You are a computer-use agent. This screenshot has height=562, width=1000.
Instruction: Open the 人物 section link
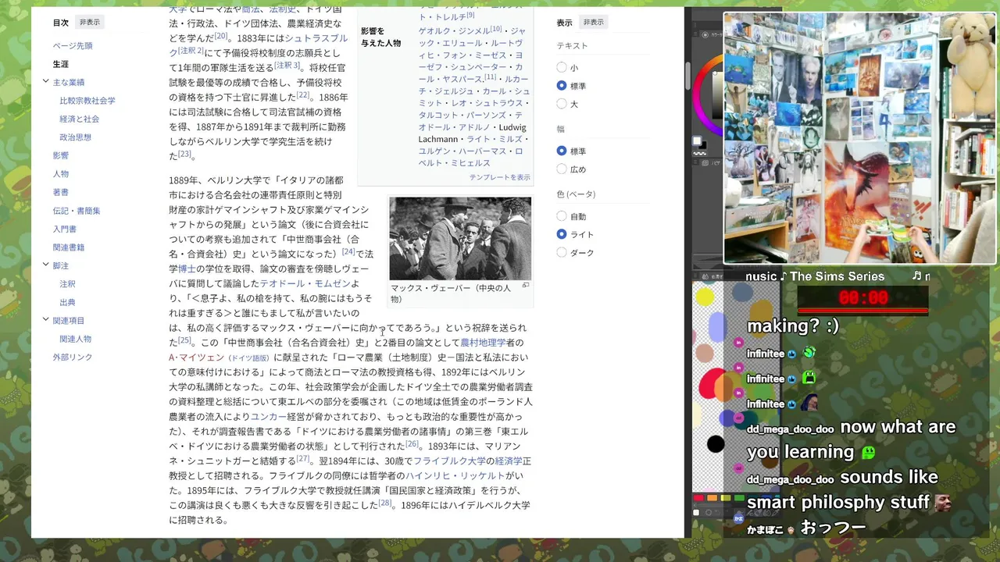click(x=61, y=173)
